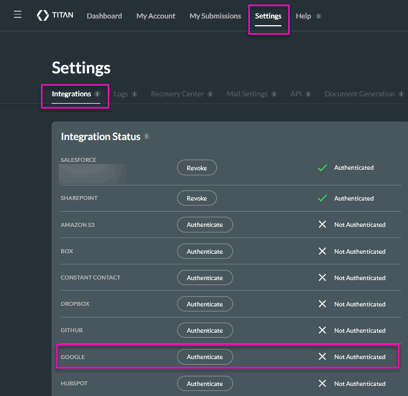Image resolution: width=408 pixels, height=396 pixels.
Task: Click the HUBSPOT label
Action: coord(74,384)
